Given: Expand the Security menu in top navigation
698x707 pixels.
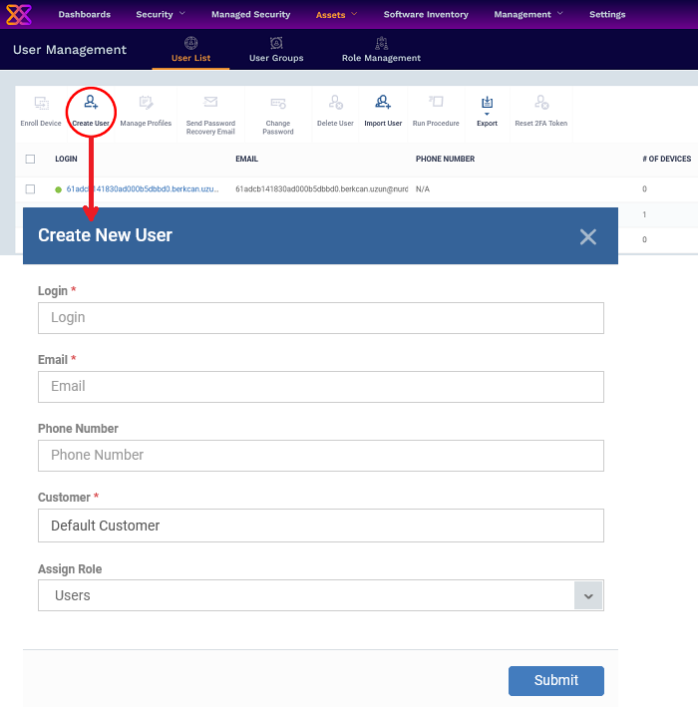Looking at the screenshot, I should (x=161, y=15).
